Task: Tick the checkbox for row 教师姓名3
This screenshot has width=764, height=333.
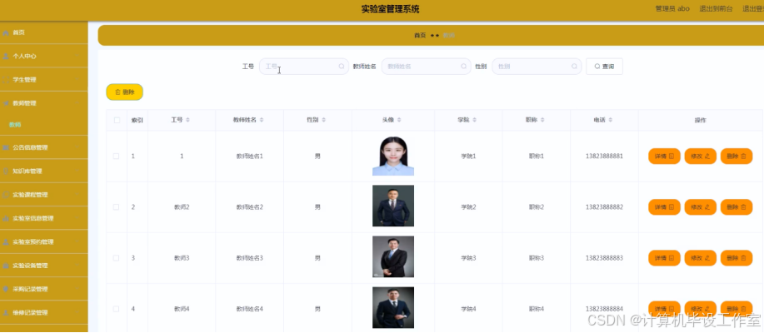Action: [116, 258]
